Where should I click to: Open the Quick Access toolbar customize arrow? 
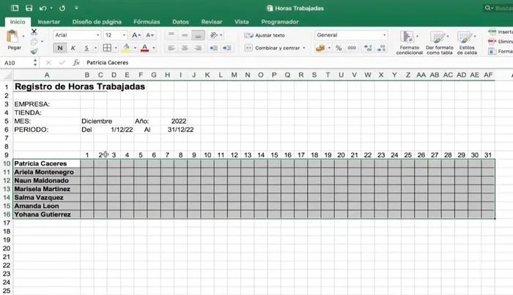(76, 8)
